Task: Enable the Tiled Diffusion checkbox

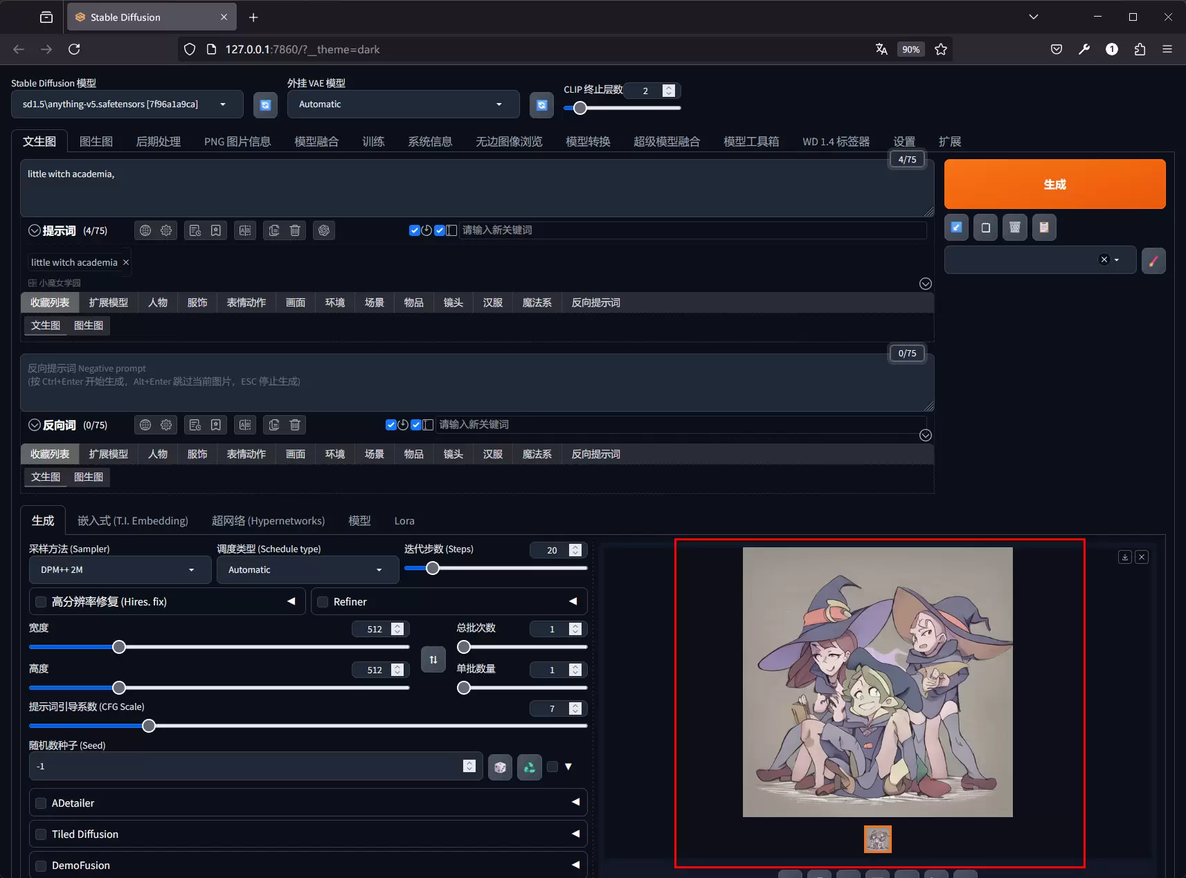Action: 41,834
